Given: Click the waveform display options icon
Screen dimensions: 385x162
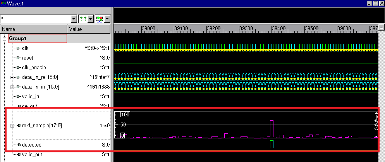Looking at the screenshot, I should pos(100,19).
